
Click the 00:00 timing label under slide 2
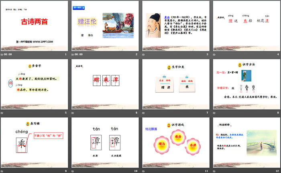(x=79, y=54)
